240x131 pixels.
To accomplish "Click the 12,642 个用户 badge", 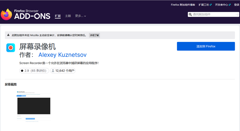I will click(63, 70).
